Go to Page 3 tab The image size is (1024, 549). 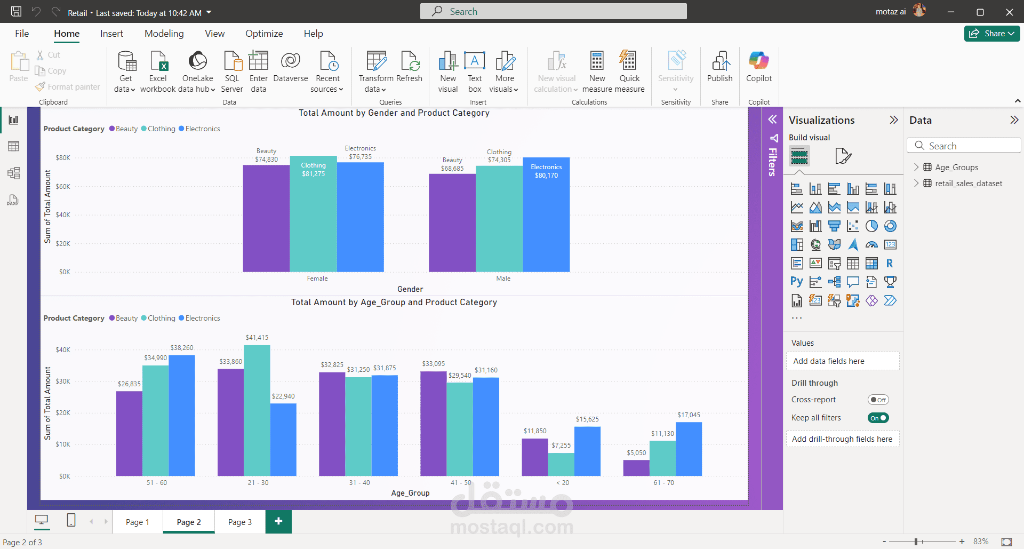pyautogui.click(x=240, y=522)
